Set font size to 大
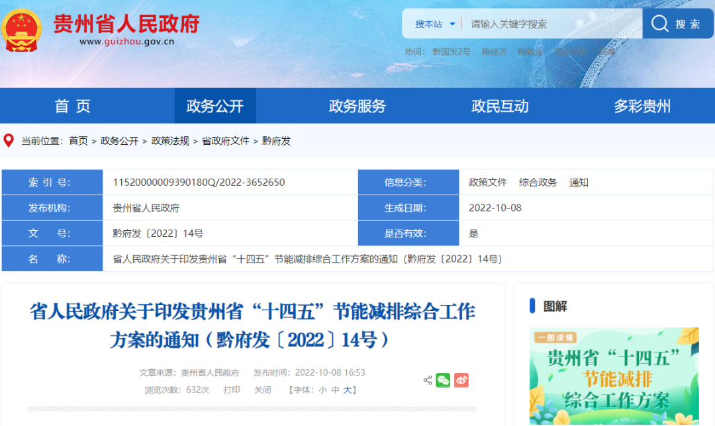 (348, 390)
